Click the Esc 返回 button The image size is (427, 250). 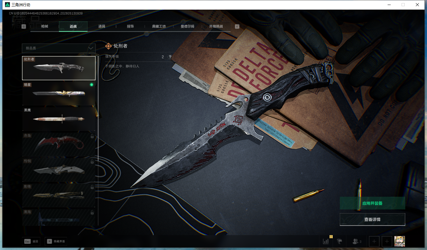tap(31, 241)
